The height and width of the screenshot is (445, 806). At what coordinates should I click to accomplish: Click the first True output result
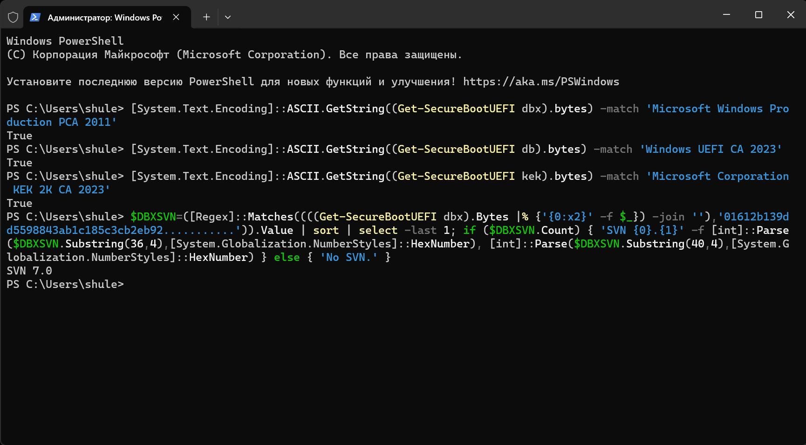click(x=20, y=136)
